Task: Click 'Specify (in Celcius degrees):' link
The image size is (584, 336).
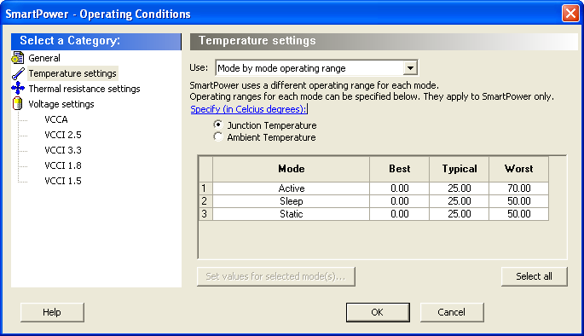Action: coord(248,109)
